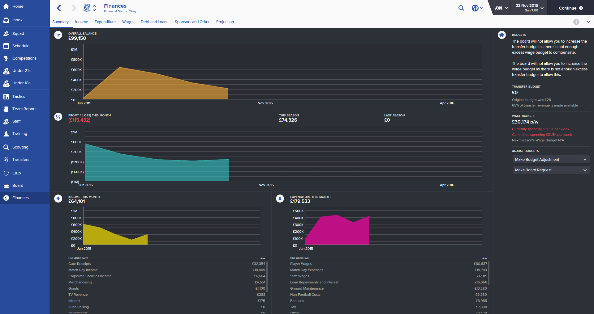Click the Match Day Expenses row
The width and height of the screenshot is (594, 314).
[x=389, y=270]
